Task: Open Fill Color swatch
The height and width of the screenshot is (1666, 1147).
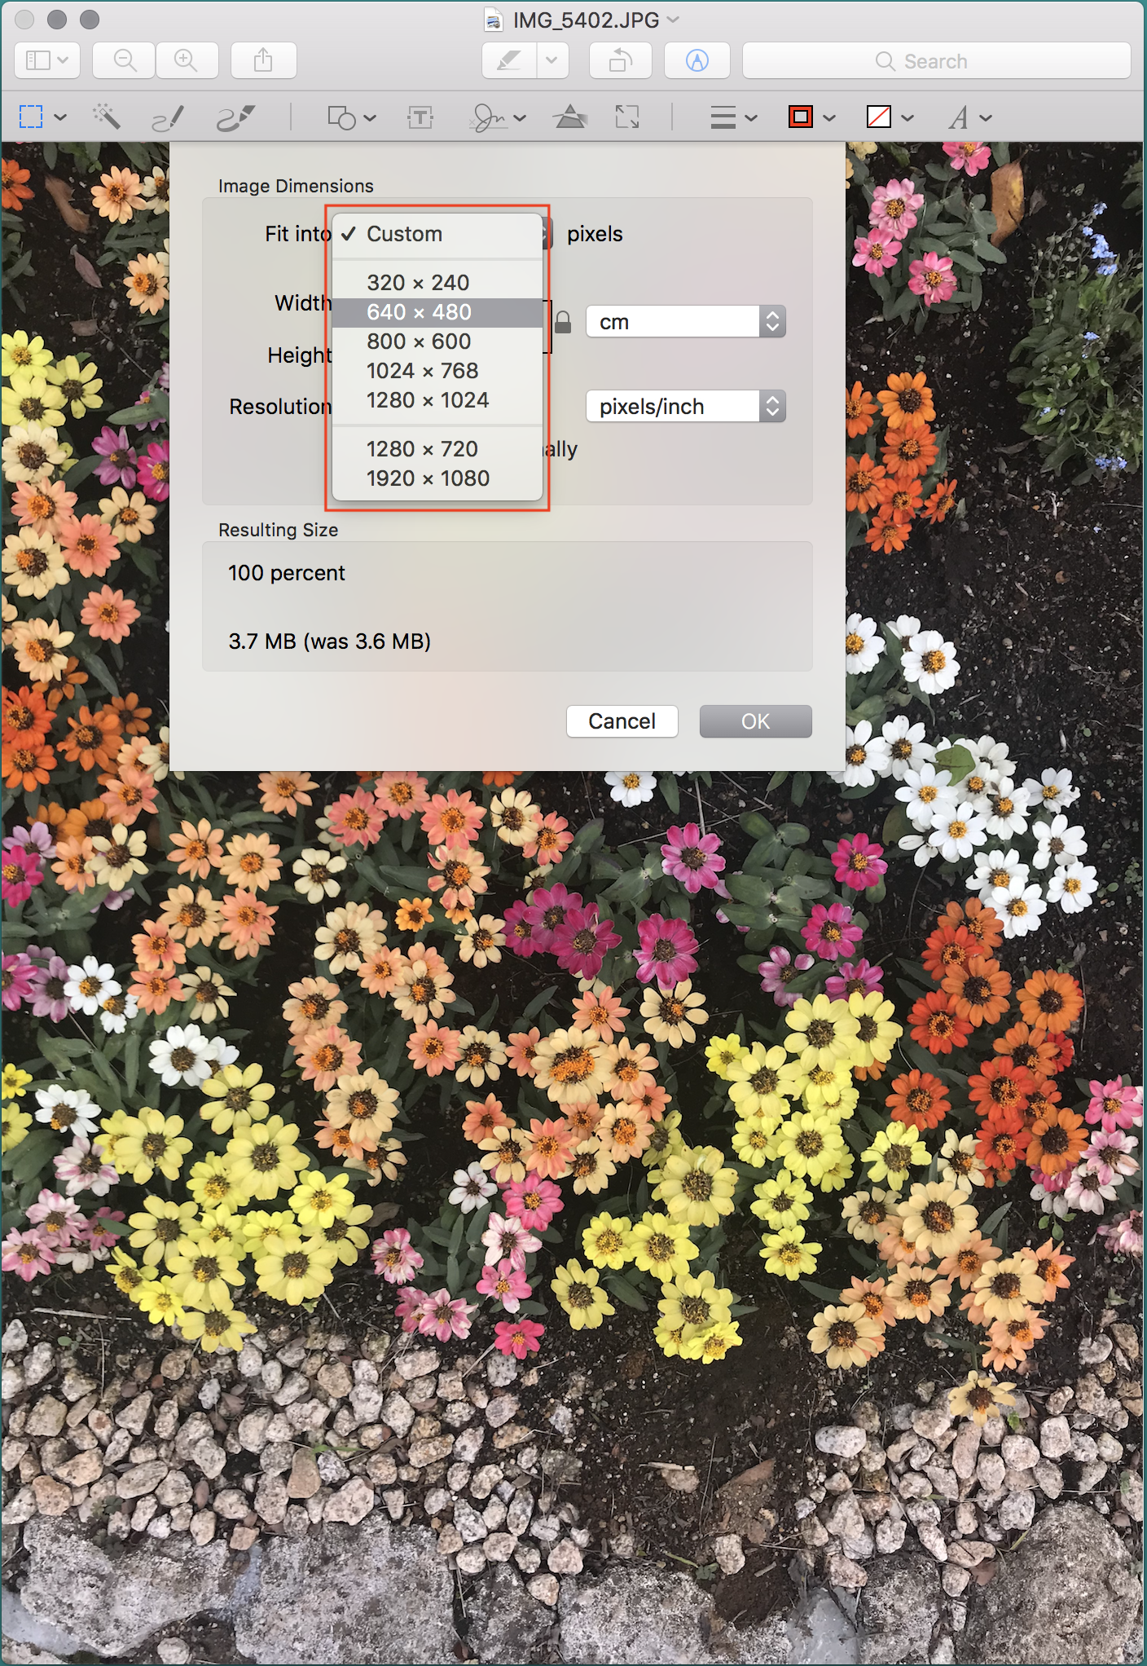Action: pyautogui.click(x=890, y=117)
